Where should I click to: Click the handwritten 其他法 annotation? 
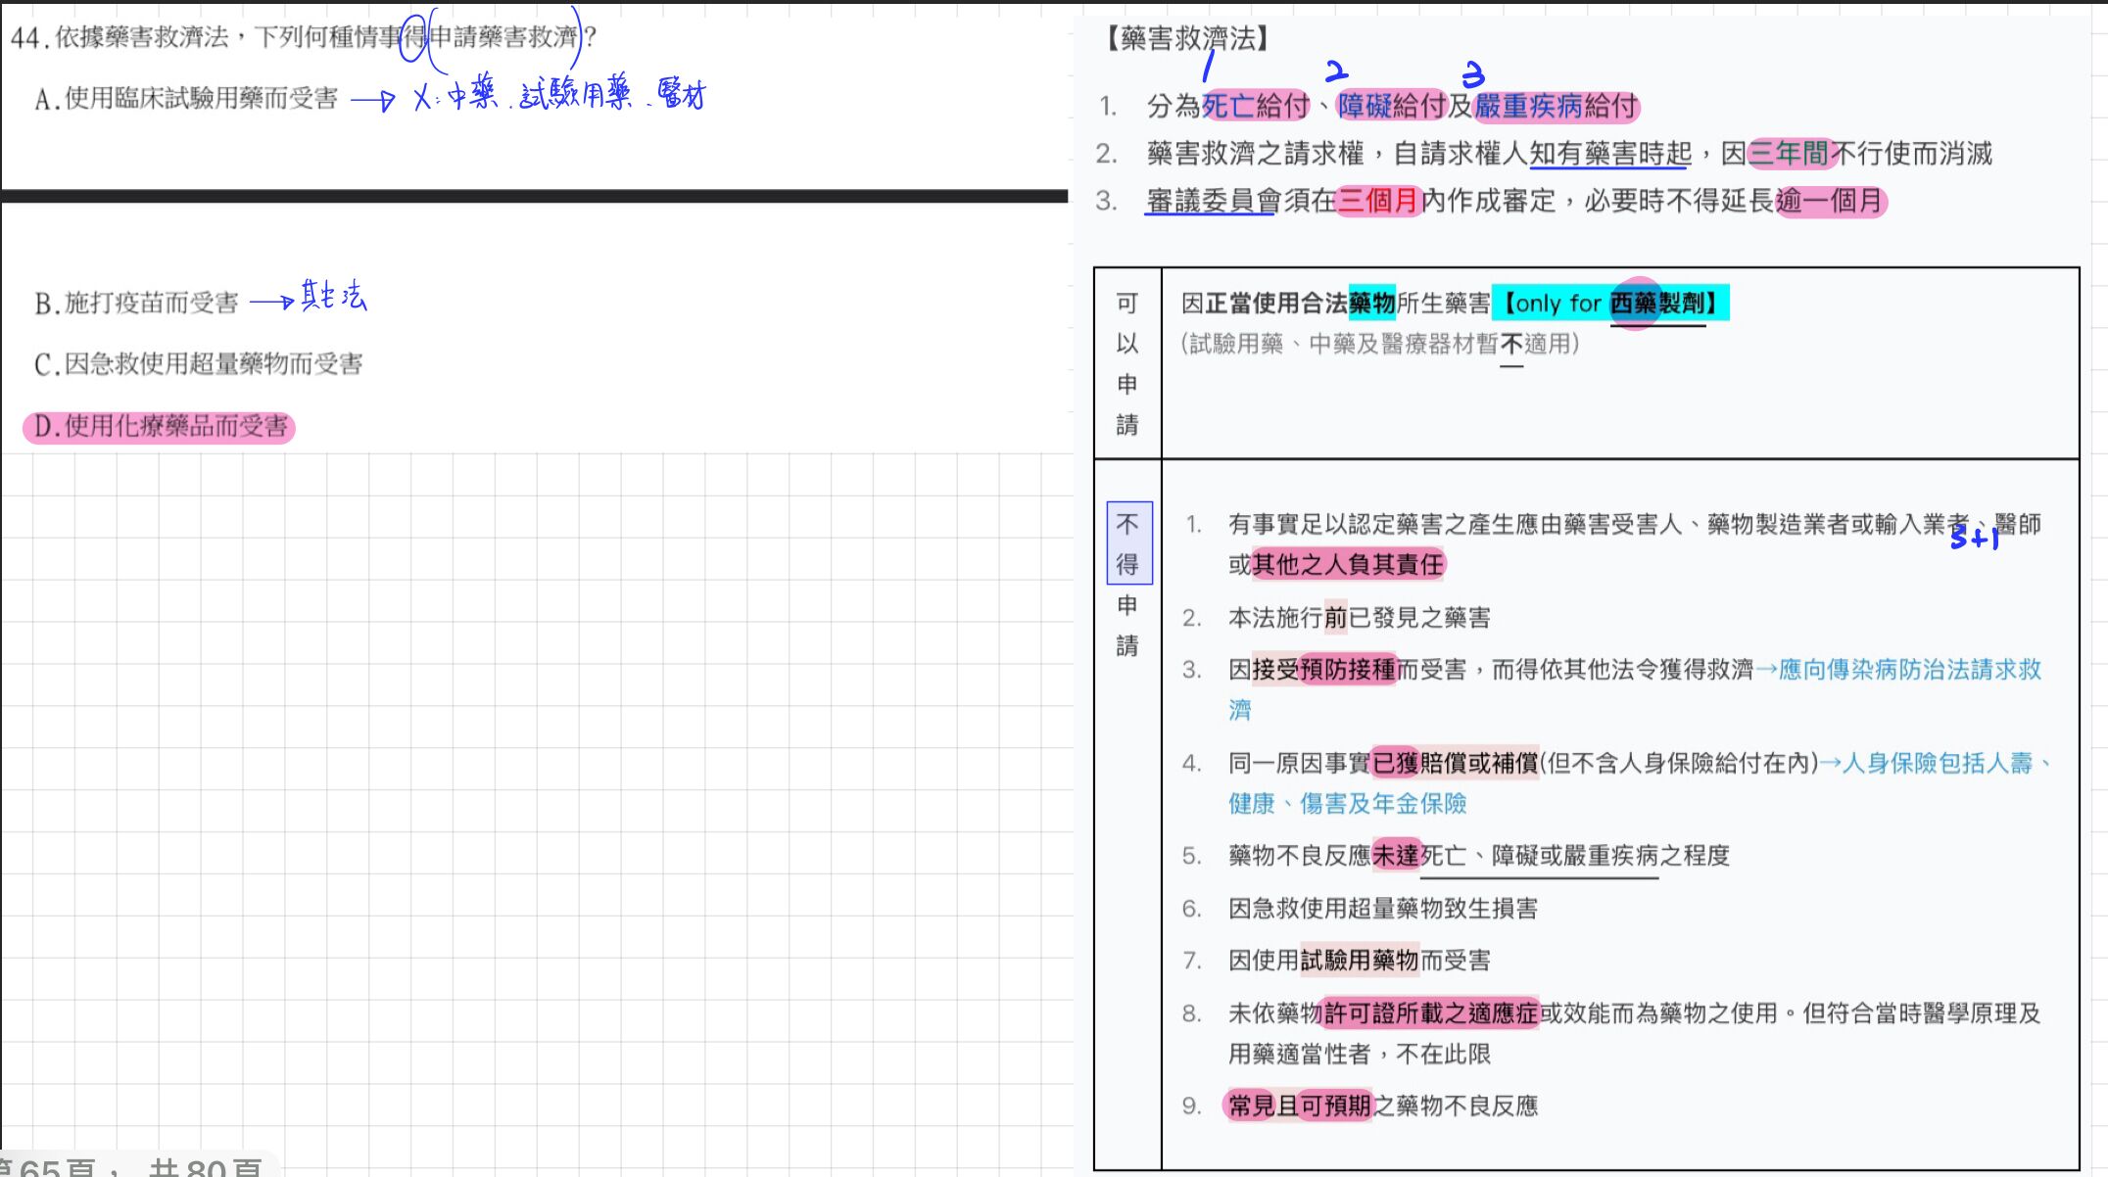pos(333,296)
